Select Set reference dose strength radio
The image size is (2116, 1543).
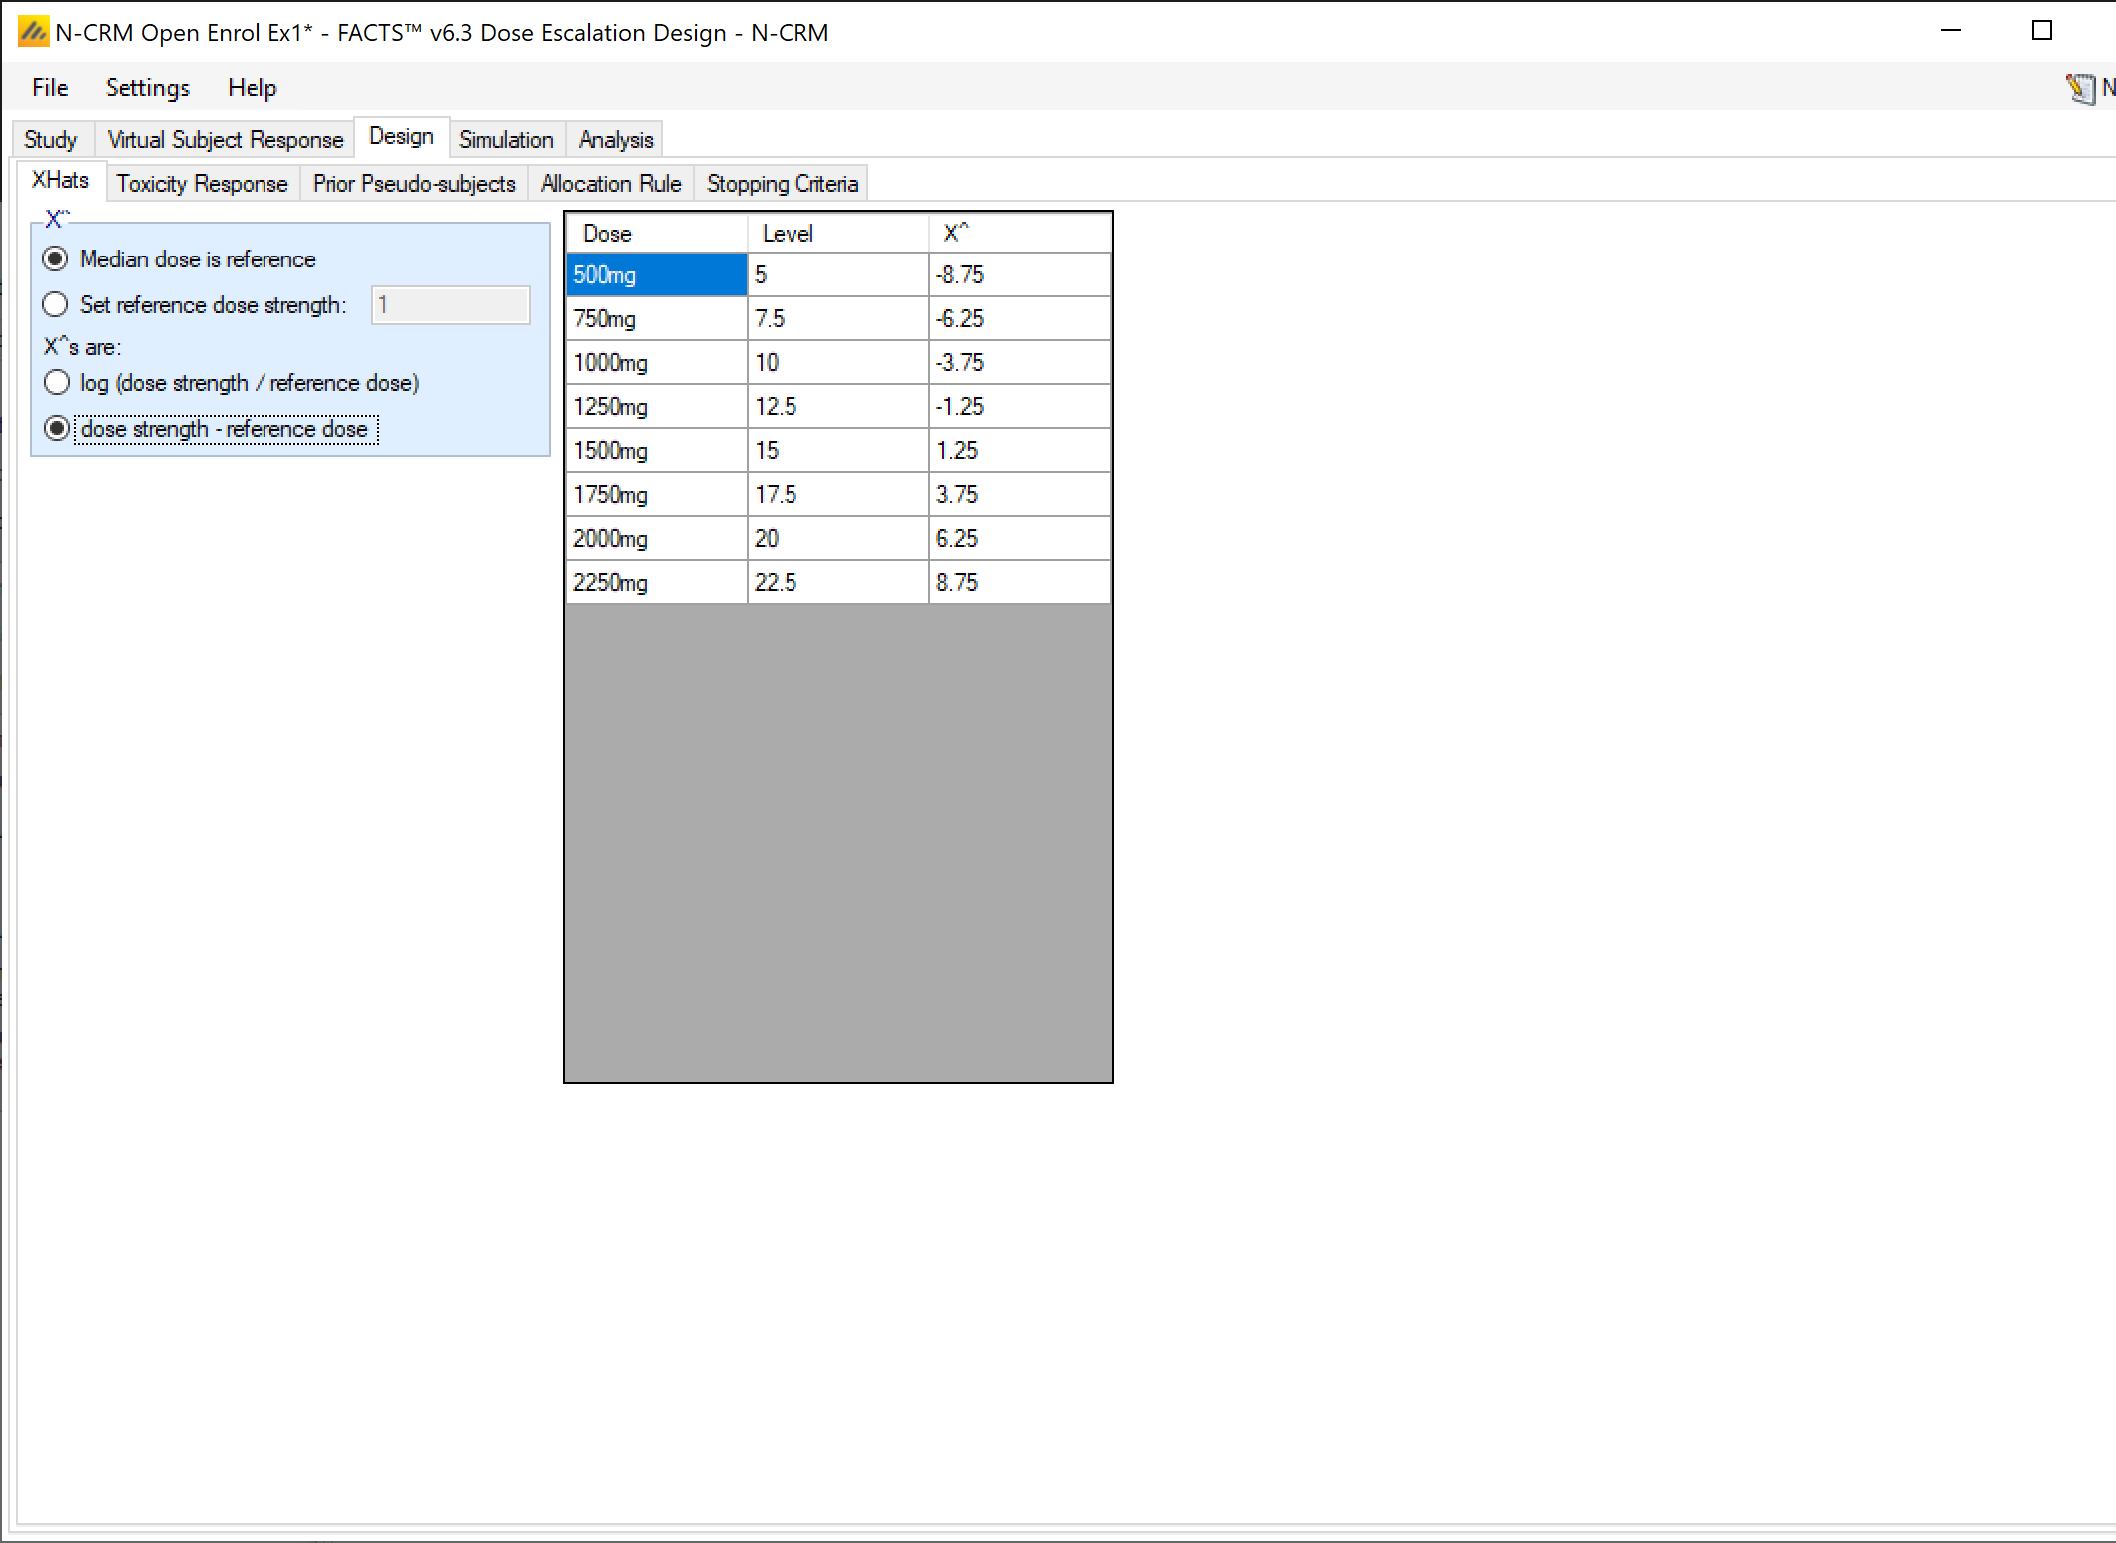(56, 304)
